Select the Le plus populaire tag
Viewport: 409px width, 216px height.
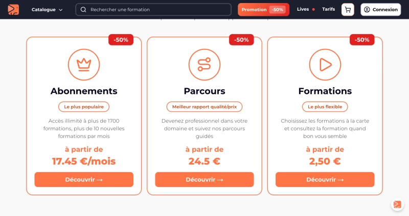pos(84,107)
